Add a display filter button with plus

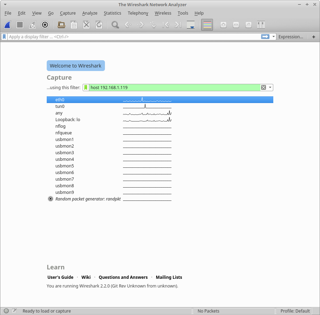314,37
